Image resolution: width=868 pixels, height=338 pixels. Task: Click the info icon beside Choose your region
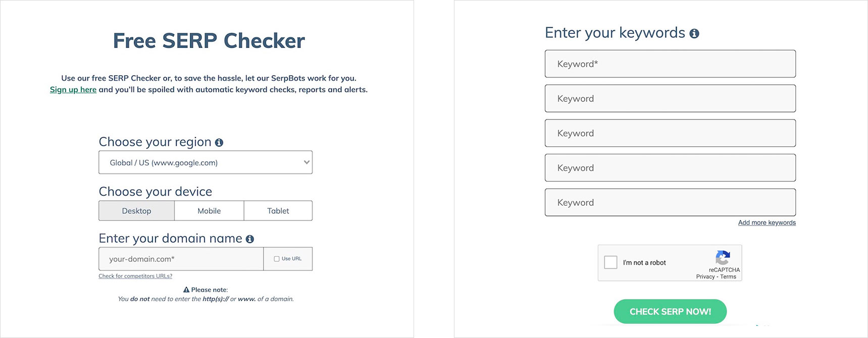(219, 143)
